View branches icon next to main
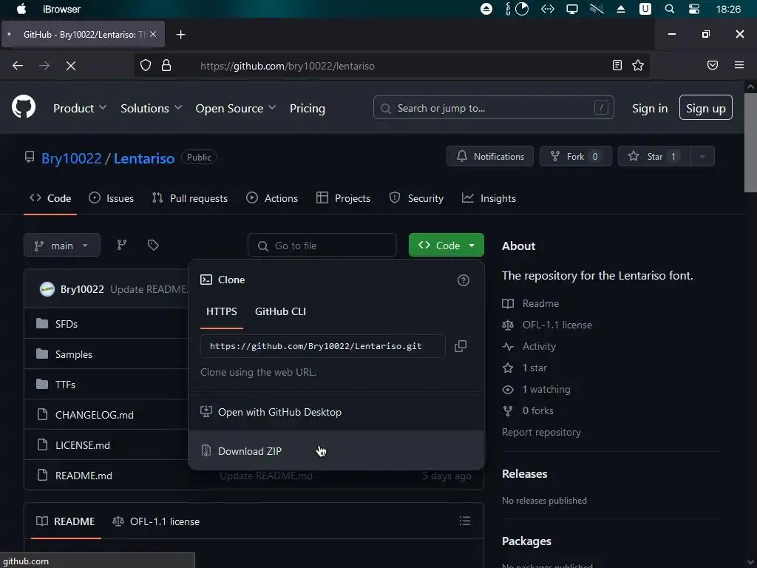 click(122, 246)
